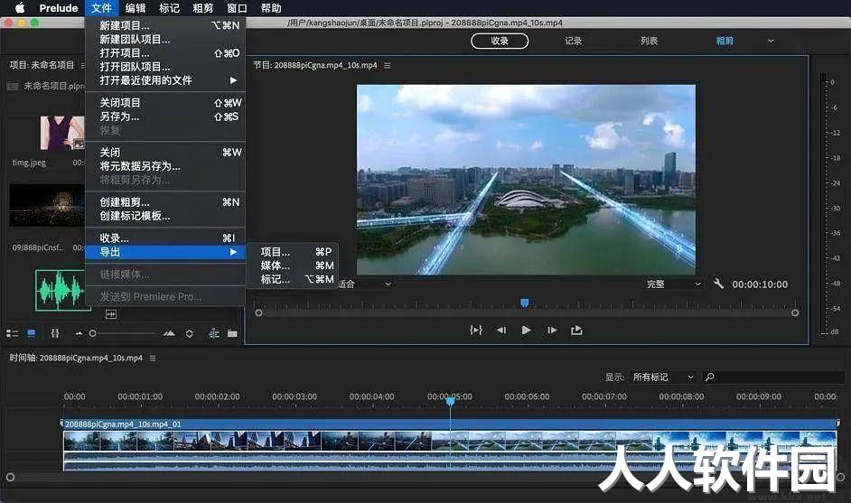The width and height of the screenshot is (851, 503).
Task: Open the 所有标记 display dropdown
Action: [663, 377]
